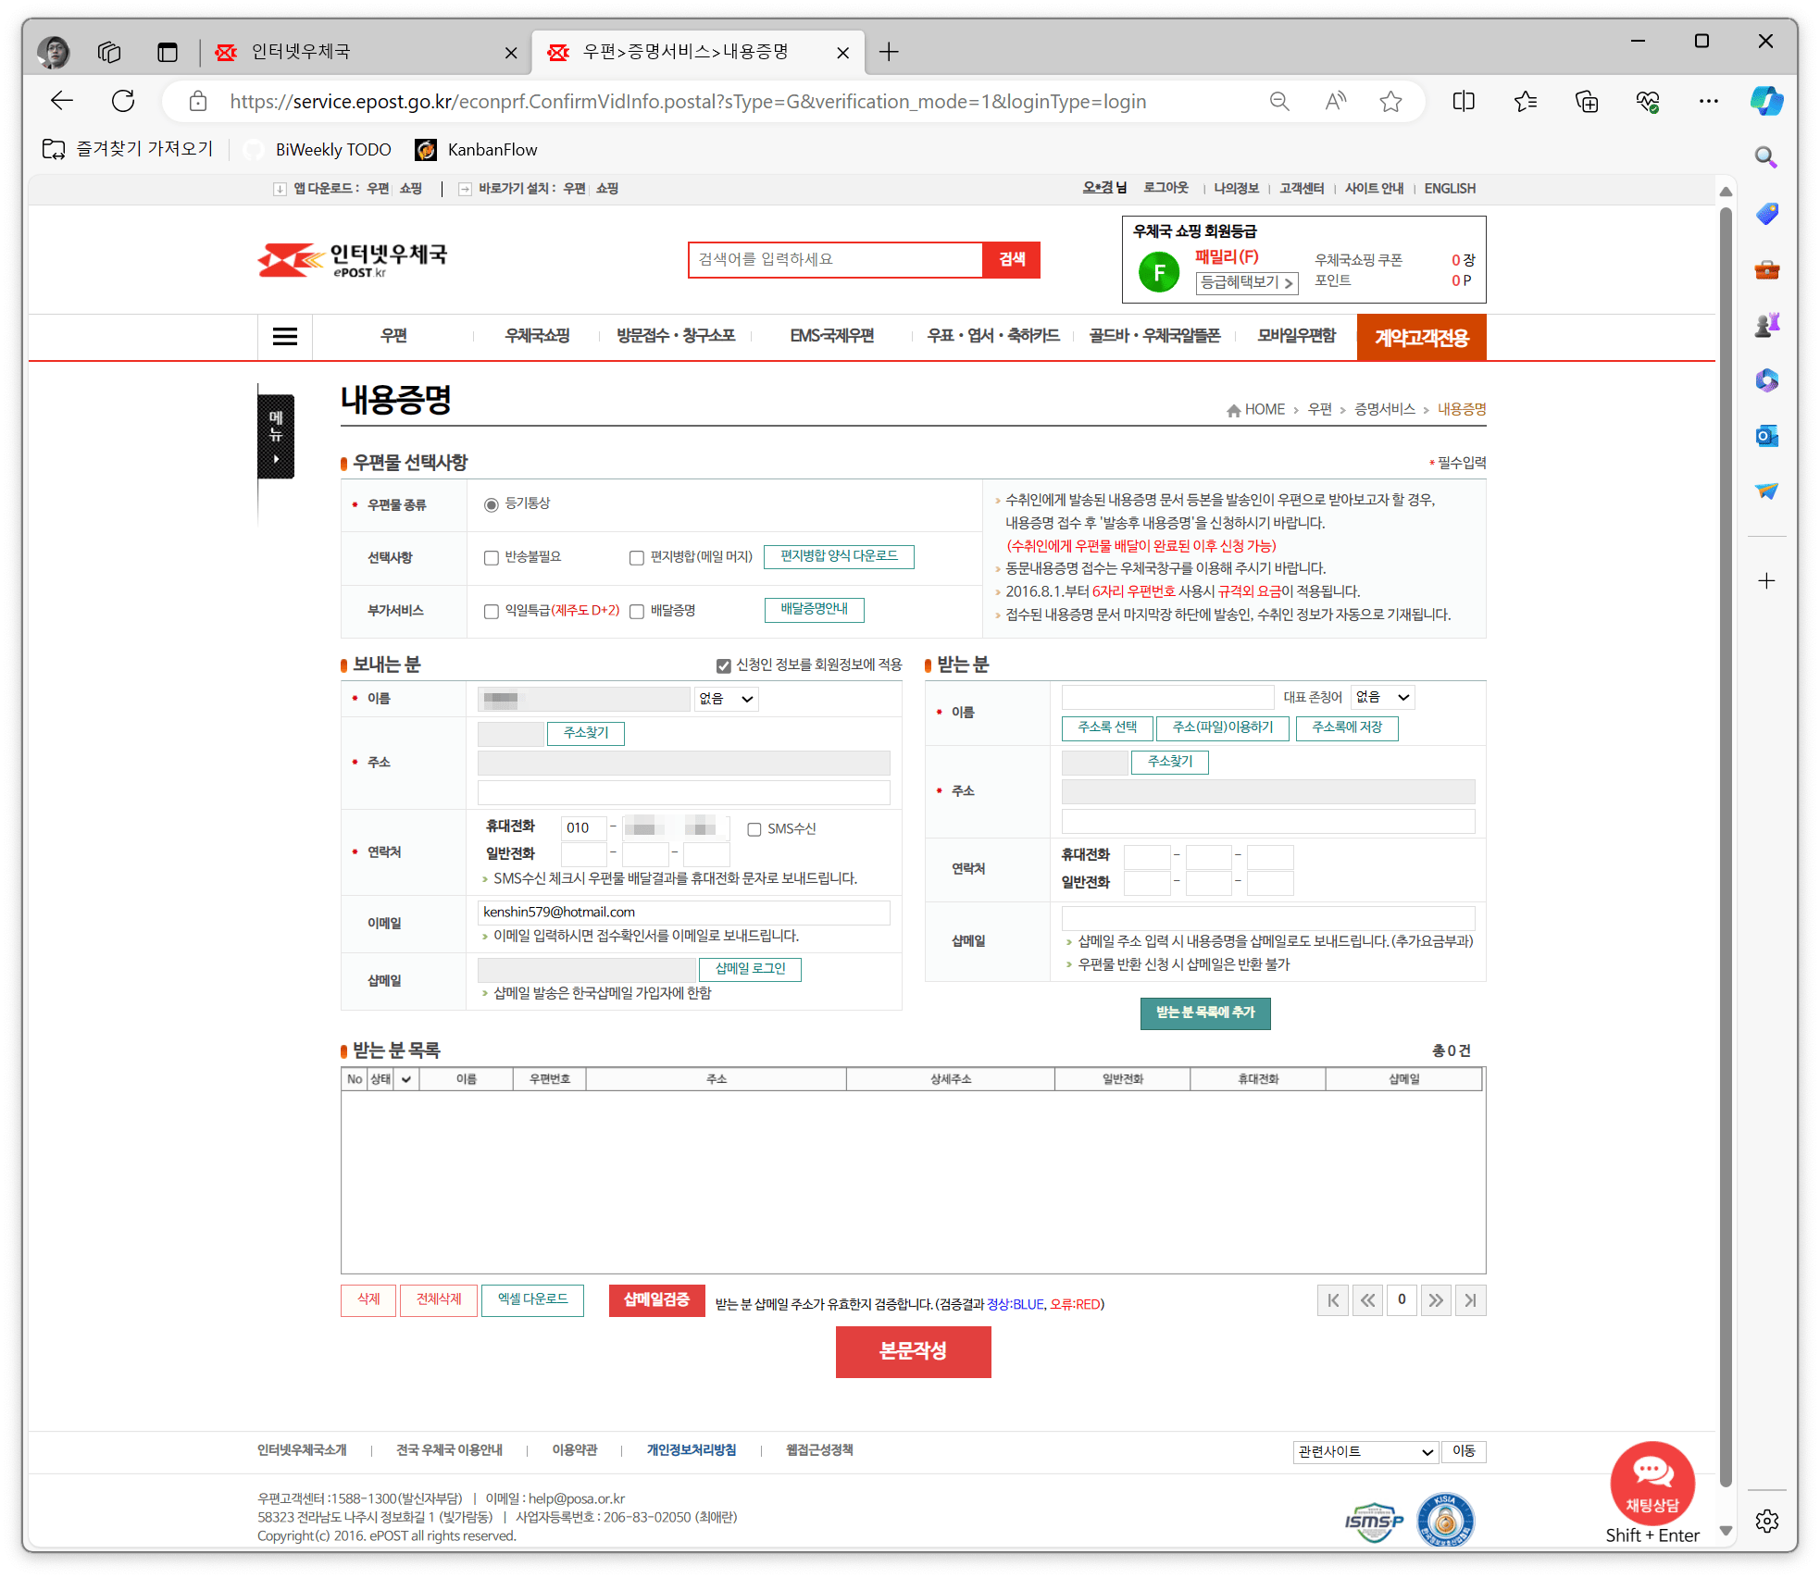
Task: Open 개인정보처리방침 footer link
Action: click(x=691, y=1450)
